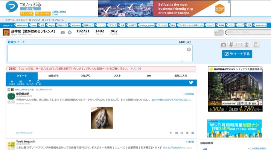Open the pic.twitter.com/47OEvkSLXZ link
This screenshot has height=150, width=271.
(x=170, y=100)
